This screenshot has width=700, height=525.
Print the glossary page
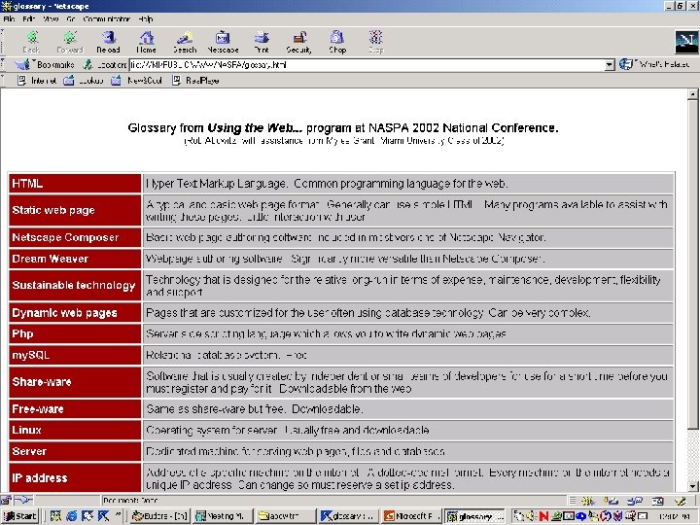coord(262,43)
